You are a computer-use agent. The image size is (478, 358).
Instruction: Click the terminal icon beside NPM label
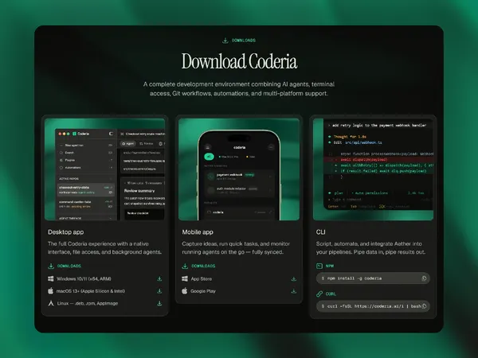319,266
